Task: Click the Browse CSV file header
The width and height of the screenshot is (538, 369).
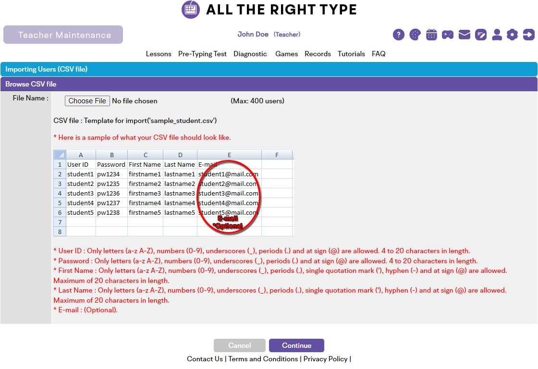Action: 269,84
